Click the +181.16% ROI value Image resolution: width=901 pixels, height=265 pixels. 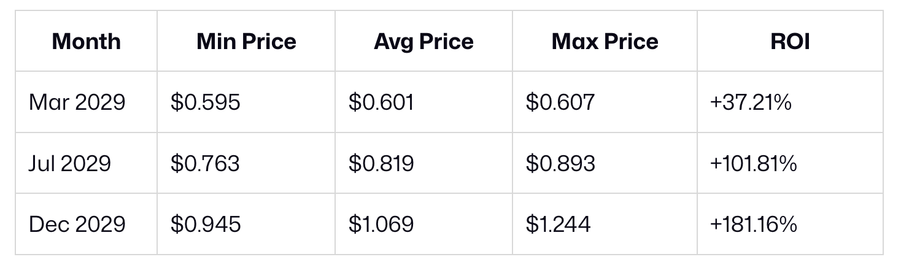753,224
